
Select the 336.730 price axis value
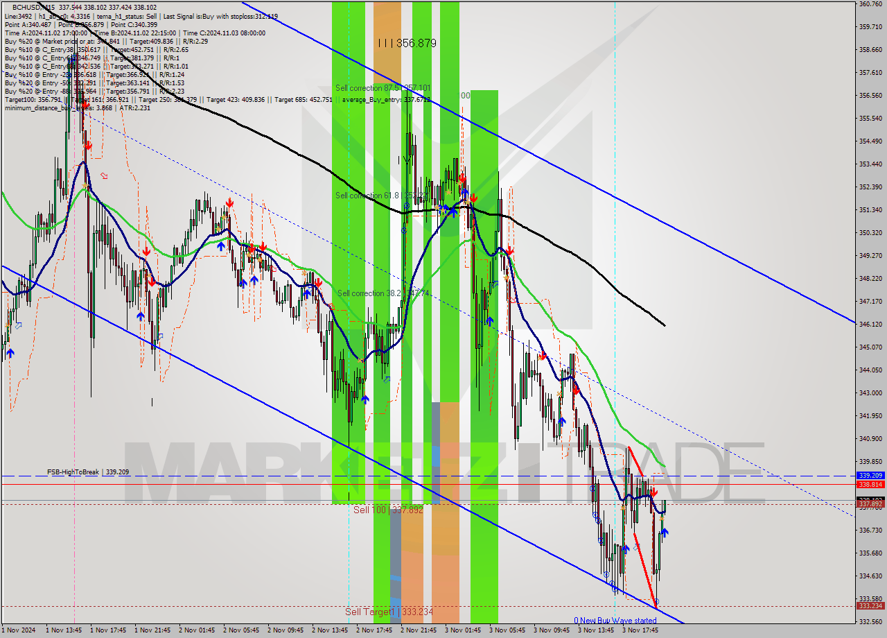pyautogui.click(x=870, y=530)
